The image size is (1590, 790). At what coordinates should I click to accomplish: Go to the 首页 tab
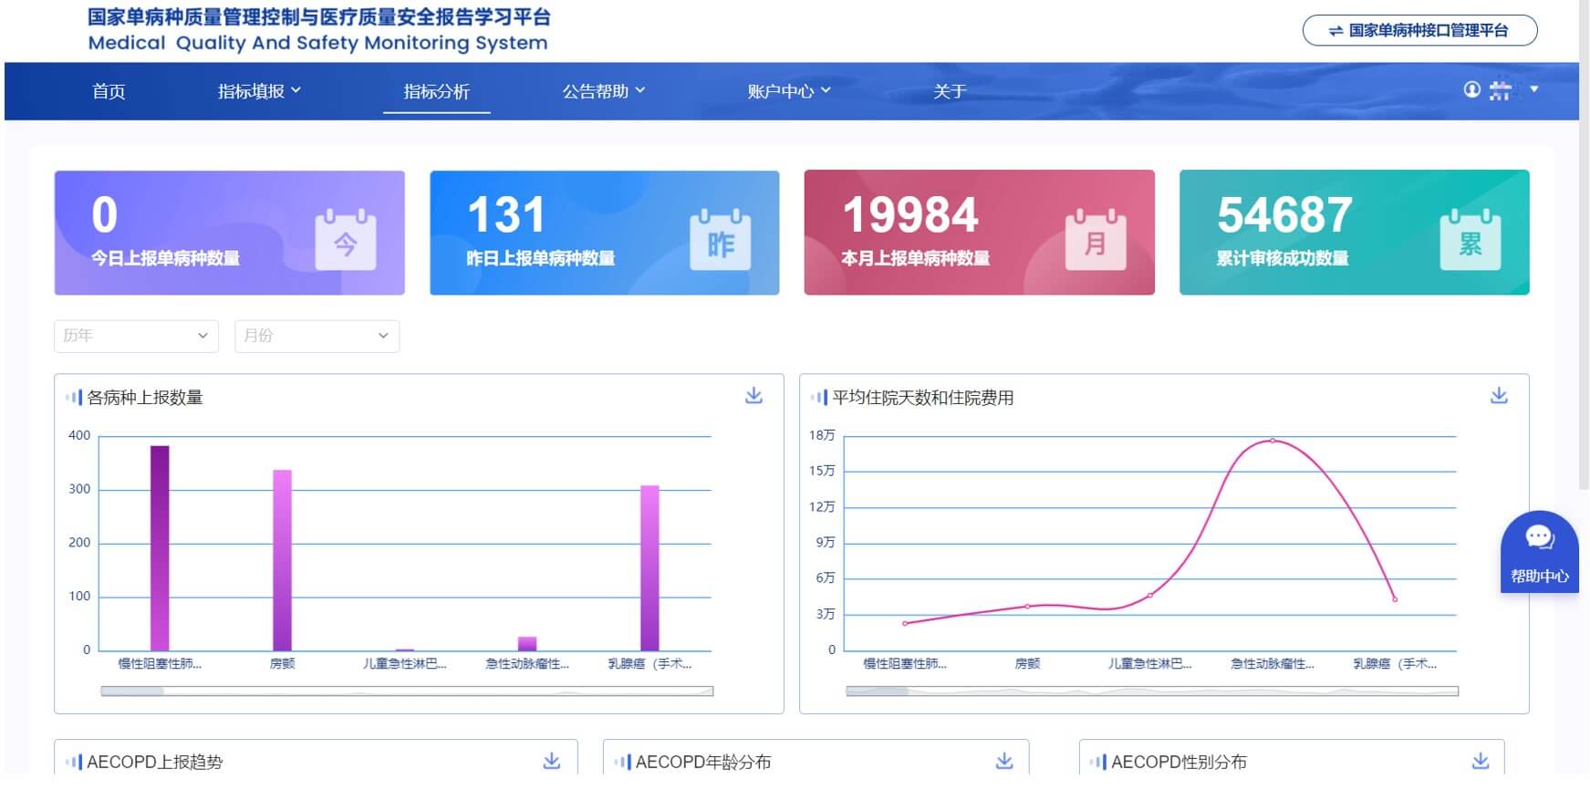click(x=109, y=91)
